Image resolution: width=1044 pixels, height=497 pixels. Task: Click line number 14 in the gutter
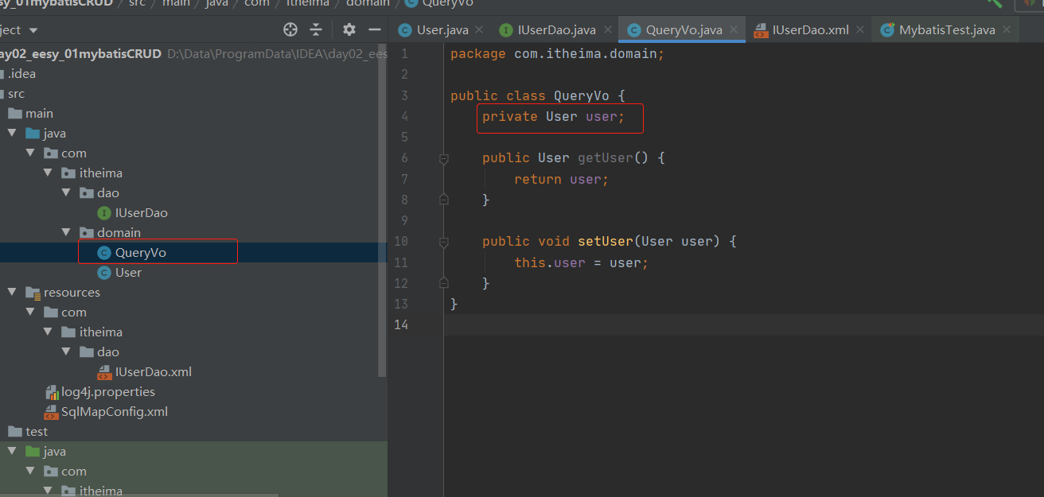pyautogui.click(x=400, y=324)
